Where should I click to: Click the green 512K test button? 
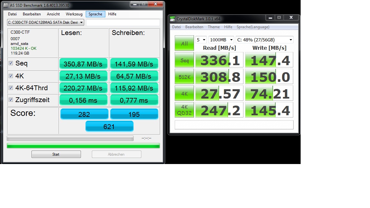(184, 76)
